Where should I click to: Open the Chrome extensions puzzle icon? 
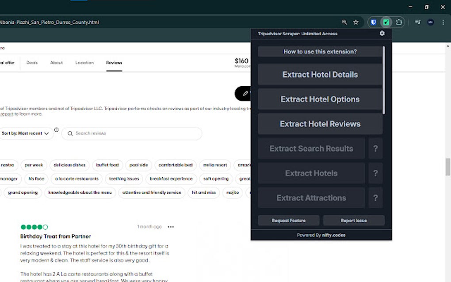click(399, 22)
